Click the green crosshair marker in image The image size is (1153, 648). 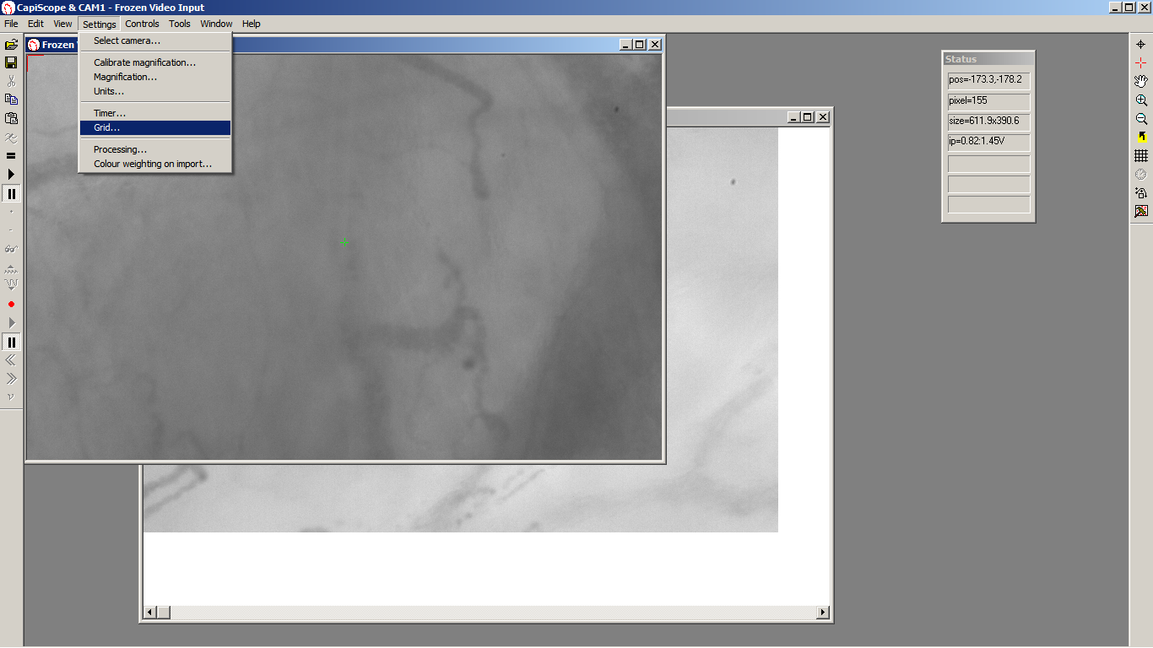pyautogui.click(x=344, y=242)
